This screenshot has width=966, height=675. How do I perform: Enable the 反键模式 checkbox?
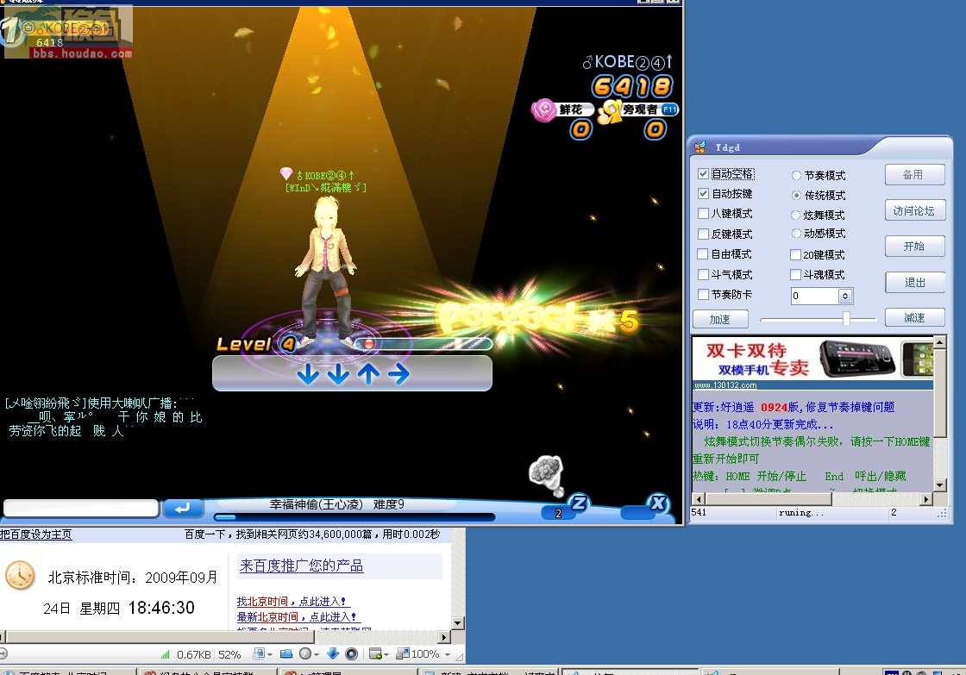[703, 234]
